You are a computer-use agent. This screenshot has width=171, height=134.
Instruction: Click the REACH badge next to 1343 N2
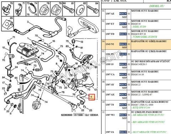[123, 44]
